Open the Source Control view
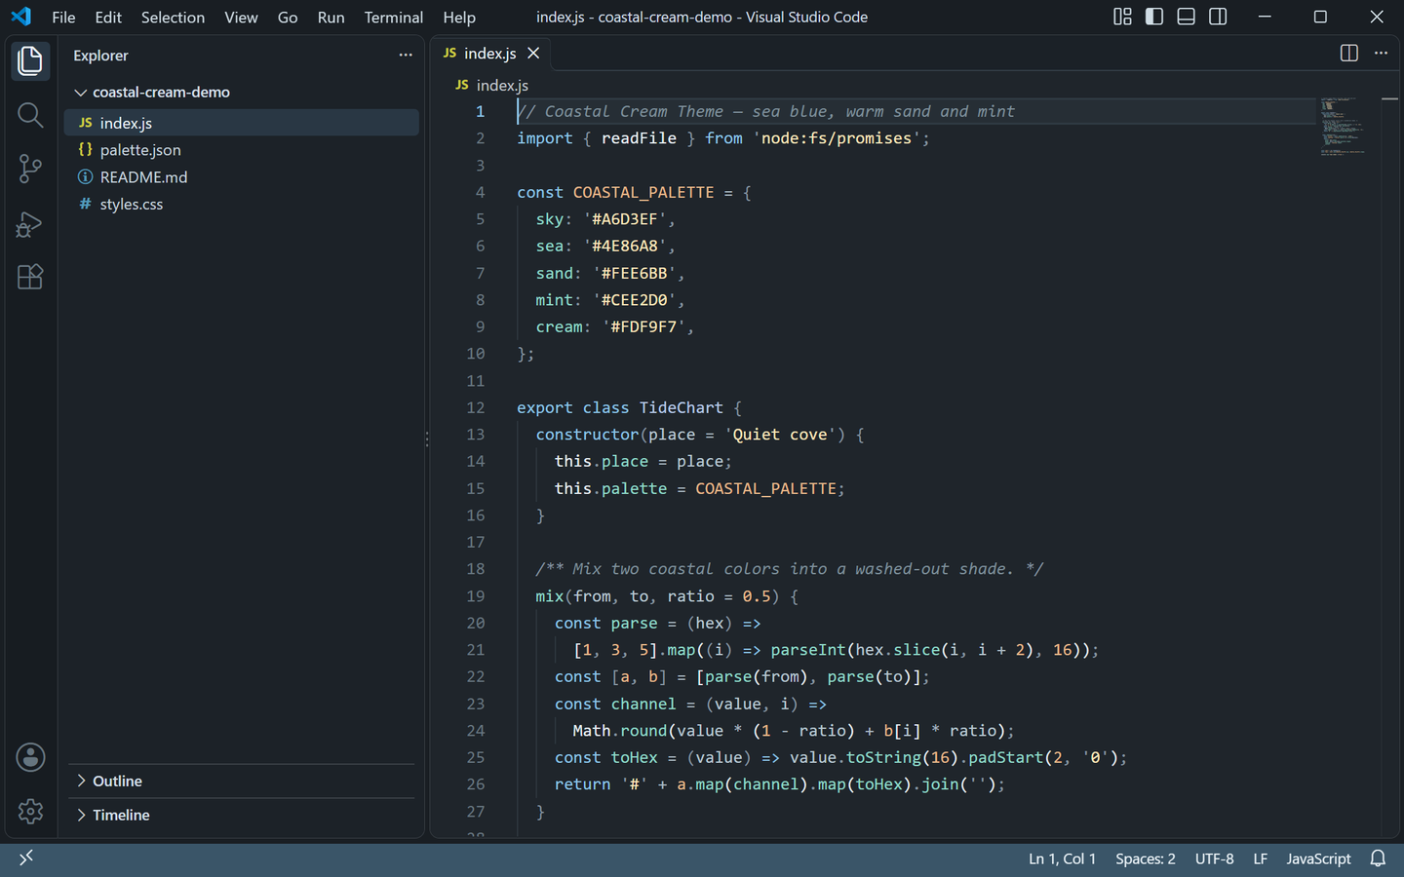This screenshot has width=1404, height=877. 30,169
